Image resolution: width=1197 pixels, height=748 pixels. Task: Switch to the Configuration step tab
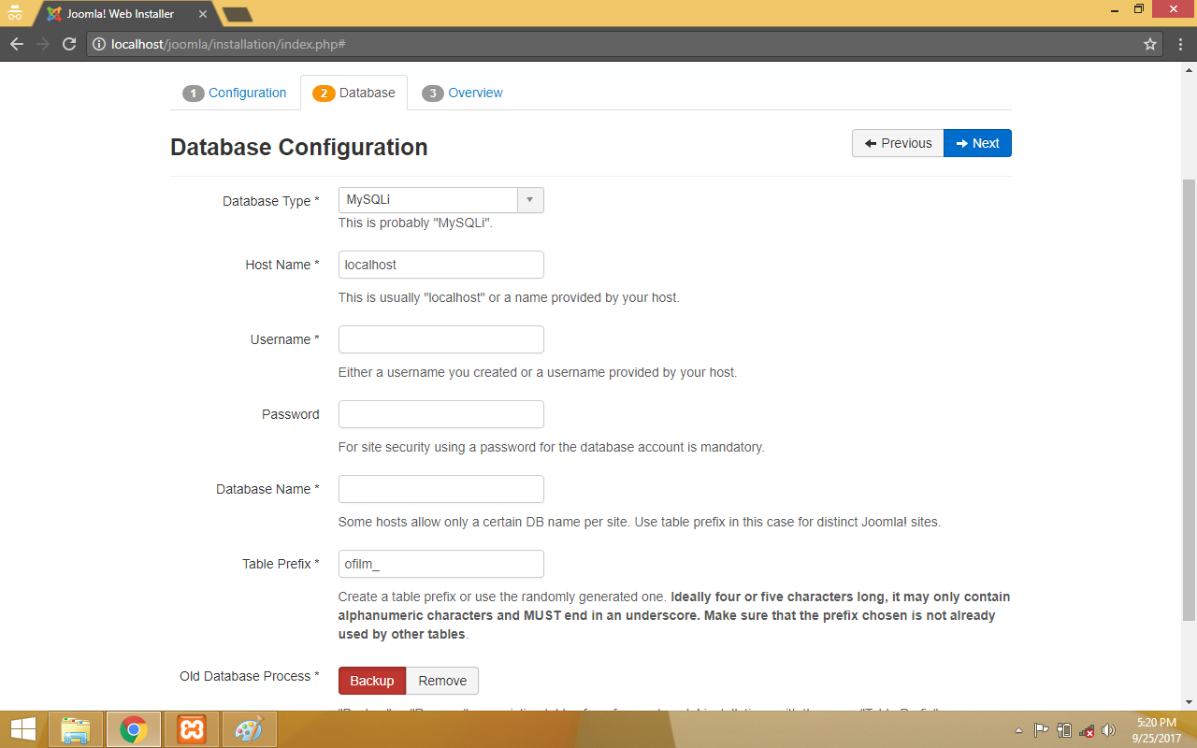pyautogui.click(x=236, y=93)
